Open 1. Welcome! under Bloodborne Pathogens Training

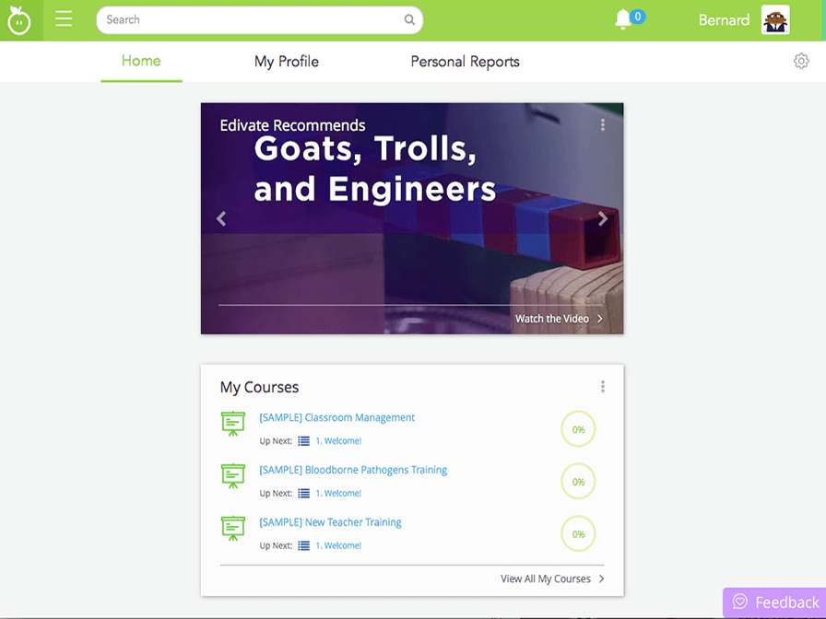338,493
